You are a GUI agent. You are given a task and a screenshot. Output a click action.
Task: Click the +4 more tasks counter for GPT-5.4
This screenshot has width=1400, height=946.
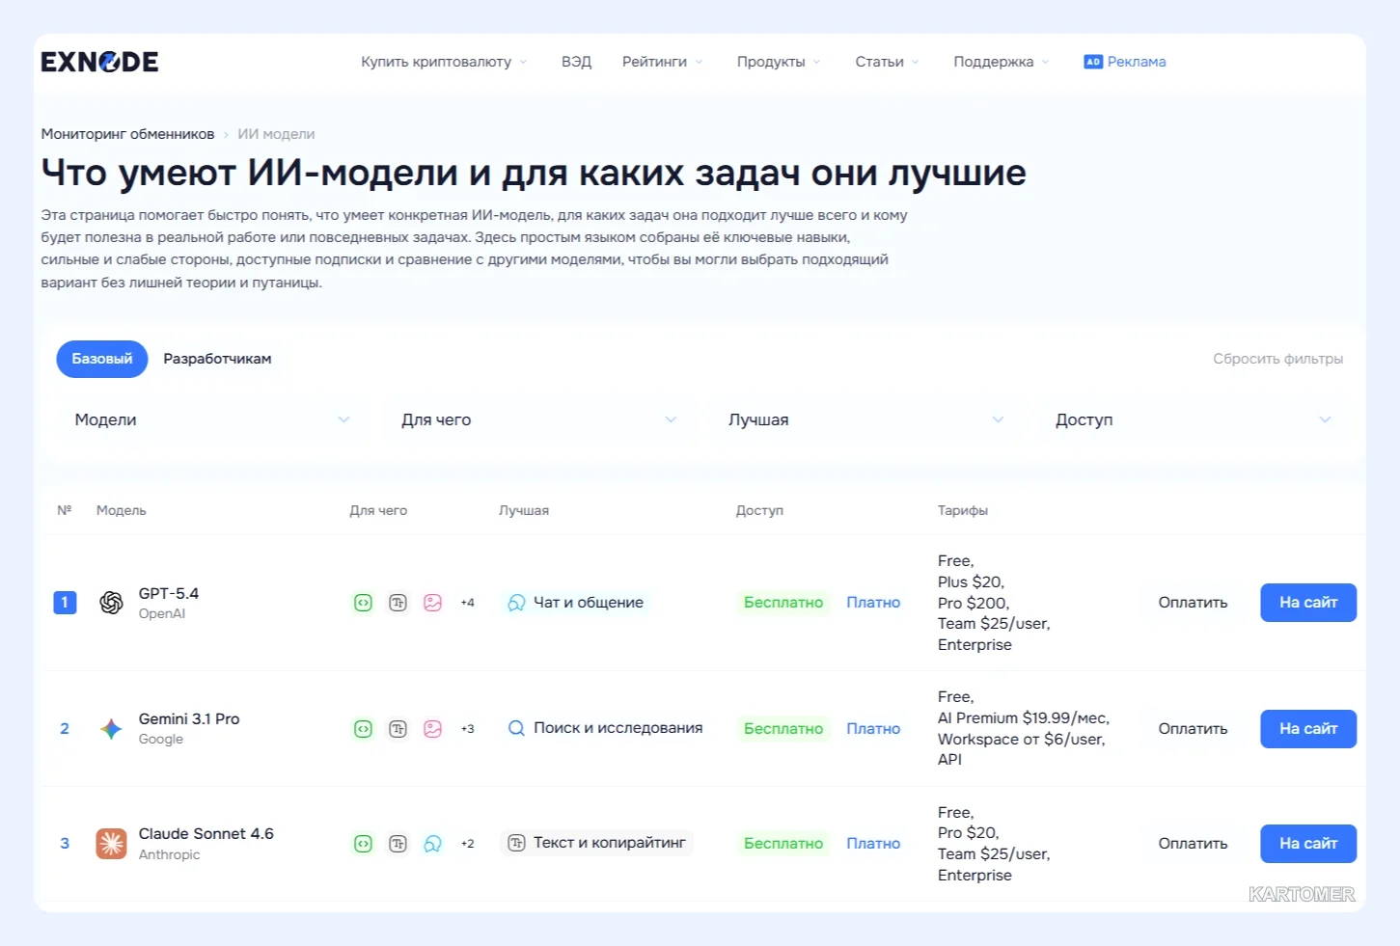click(467, 603)
